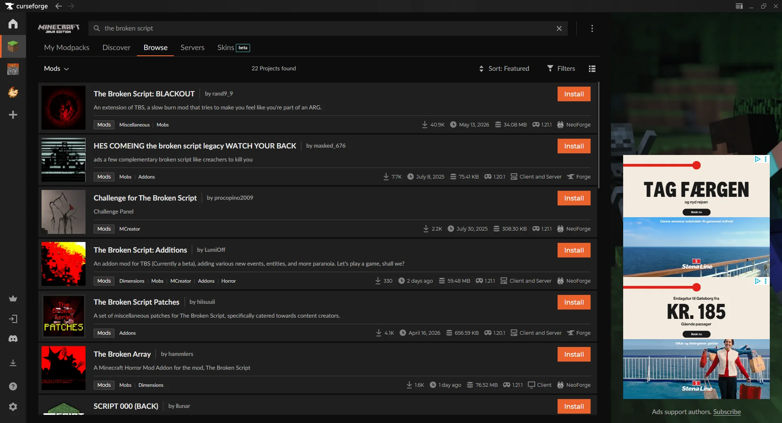Open The Broken Array thumbnail
This screenshot has height=423, width=782.
click(x=64, y=368)
